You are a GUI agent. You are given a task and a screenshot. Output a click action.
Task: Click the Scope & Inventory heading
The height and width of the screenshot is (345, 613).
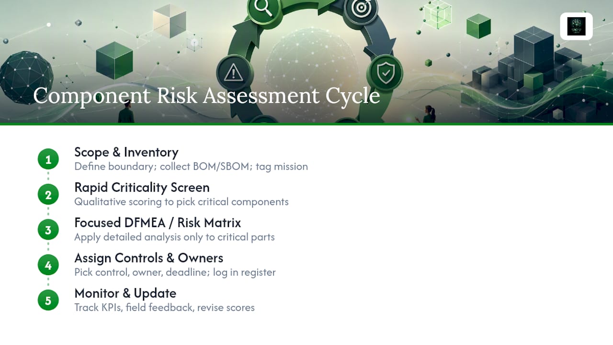coord(126,152)
